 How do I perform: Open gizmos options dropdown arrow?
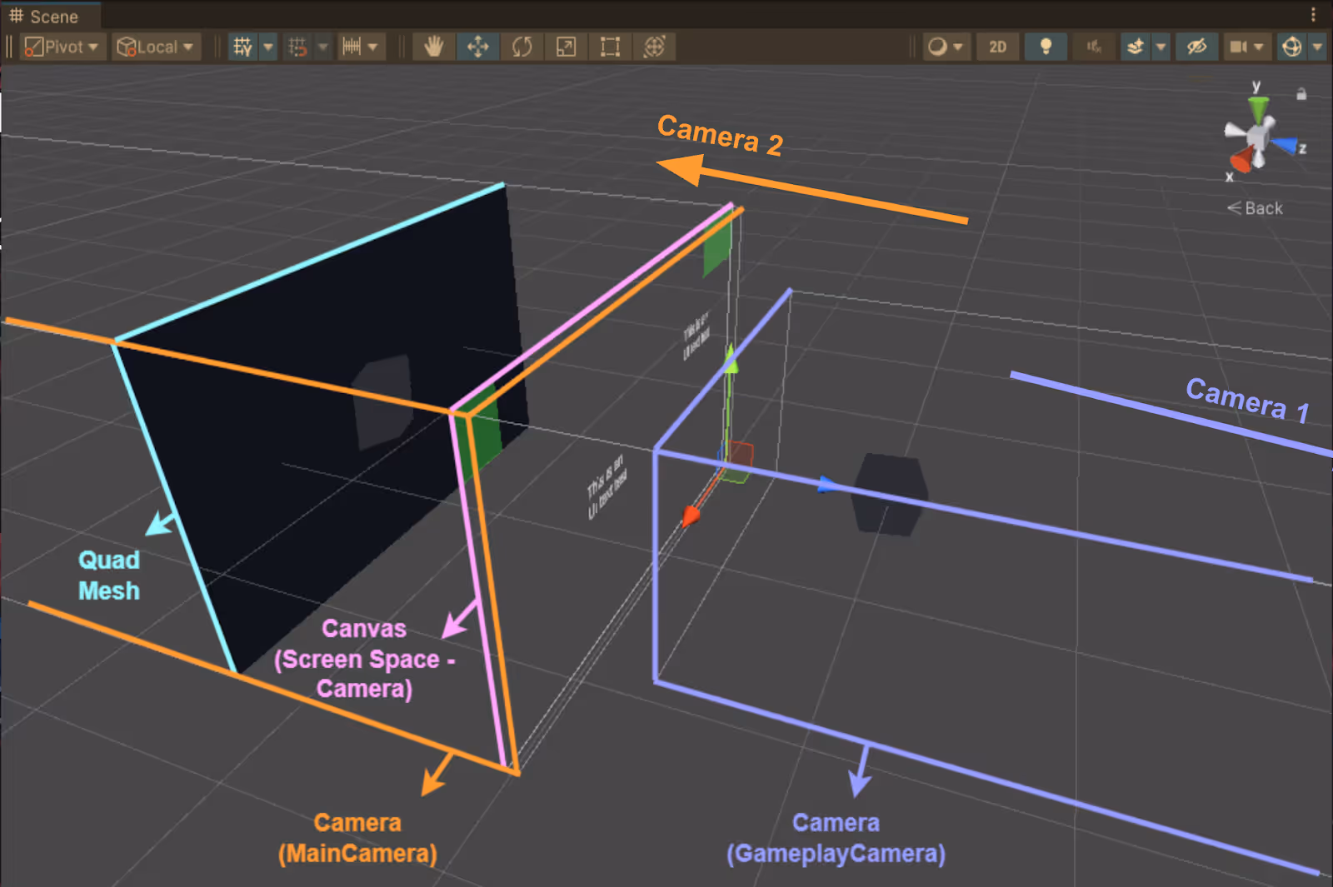pos(1317,47)
